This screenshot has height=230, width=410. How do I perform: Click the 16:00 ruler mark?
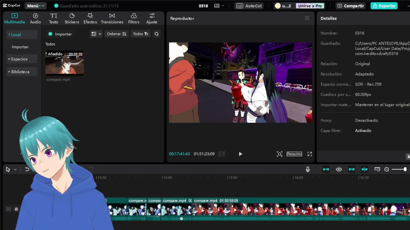(x=298, y=178)
